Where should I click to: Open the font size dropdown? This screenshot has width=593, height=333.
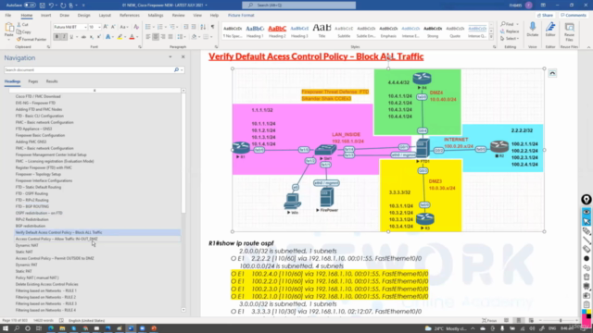(x=99, y=27)
